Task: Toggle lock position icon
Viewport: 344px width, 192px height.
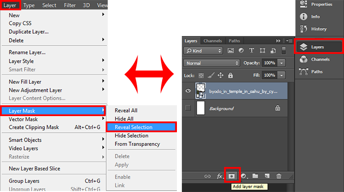Action: click(x=221, y=75)
